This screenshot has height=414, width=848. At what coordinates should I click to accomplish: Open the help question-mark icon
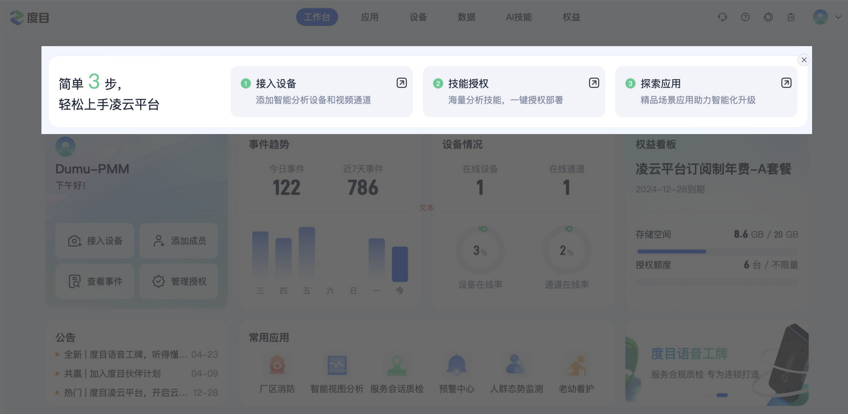pos(745,17)
